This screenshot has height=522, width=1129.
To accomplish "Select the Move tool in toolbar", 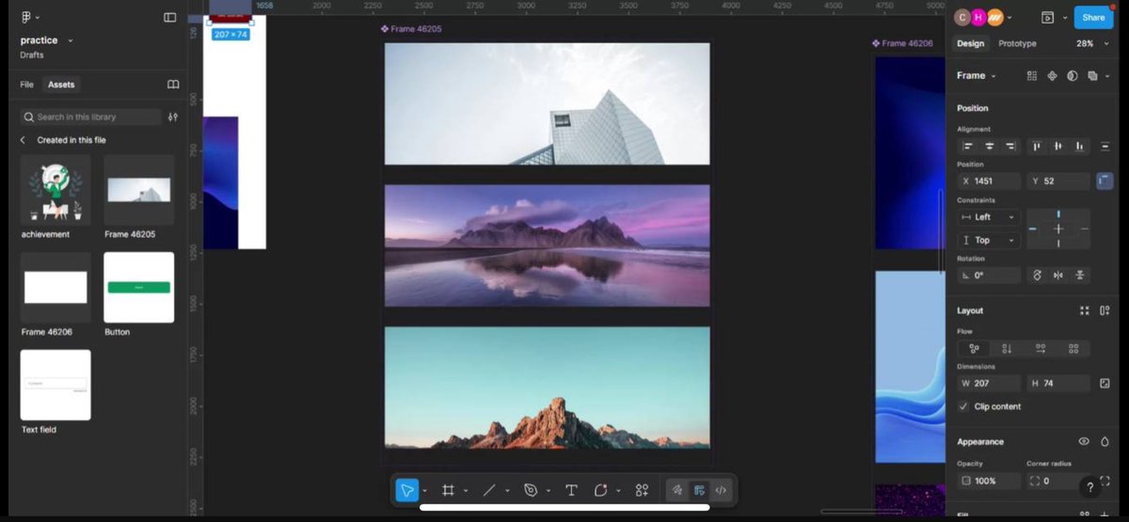I will 407,490.
